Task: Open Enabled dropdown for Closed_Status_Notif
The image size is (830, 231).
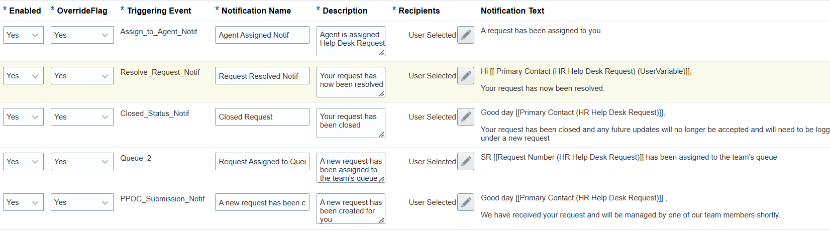Action: click(23, 117)
